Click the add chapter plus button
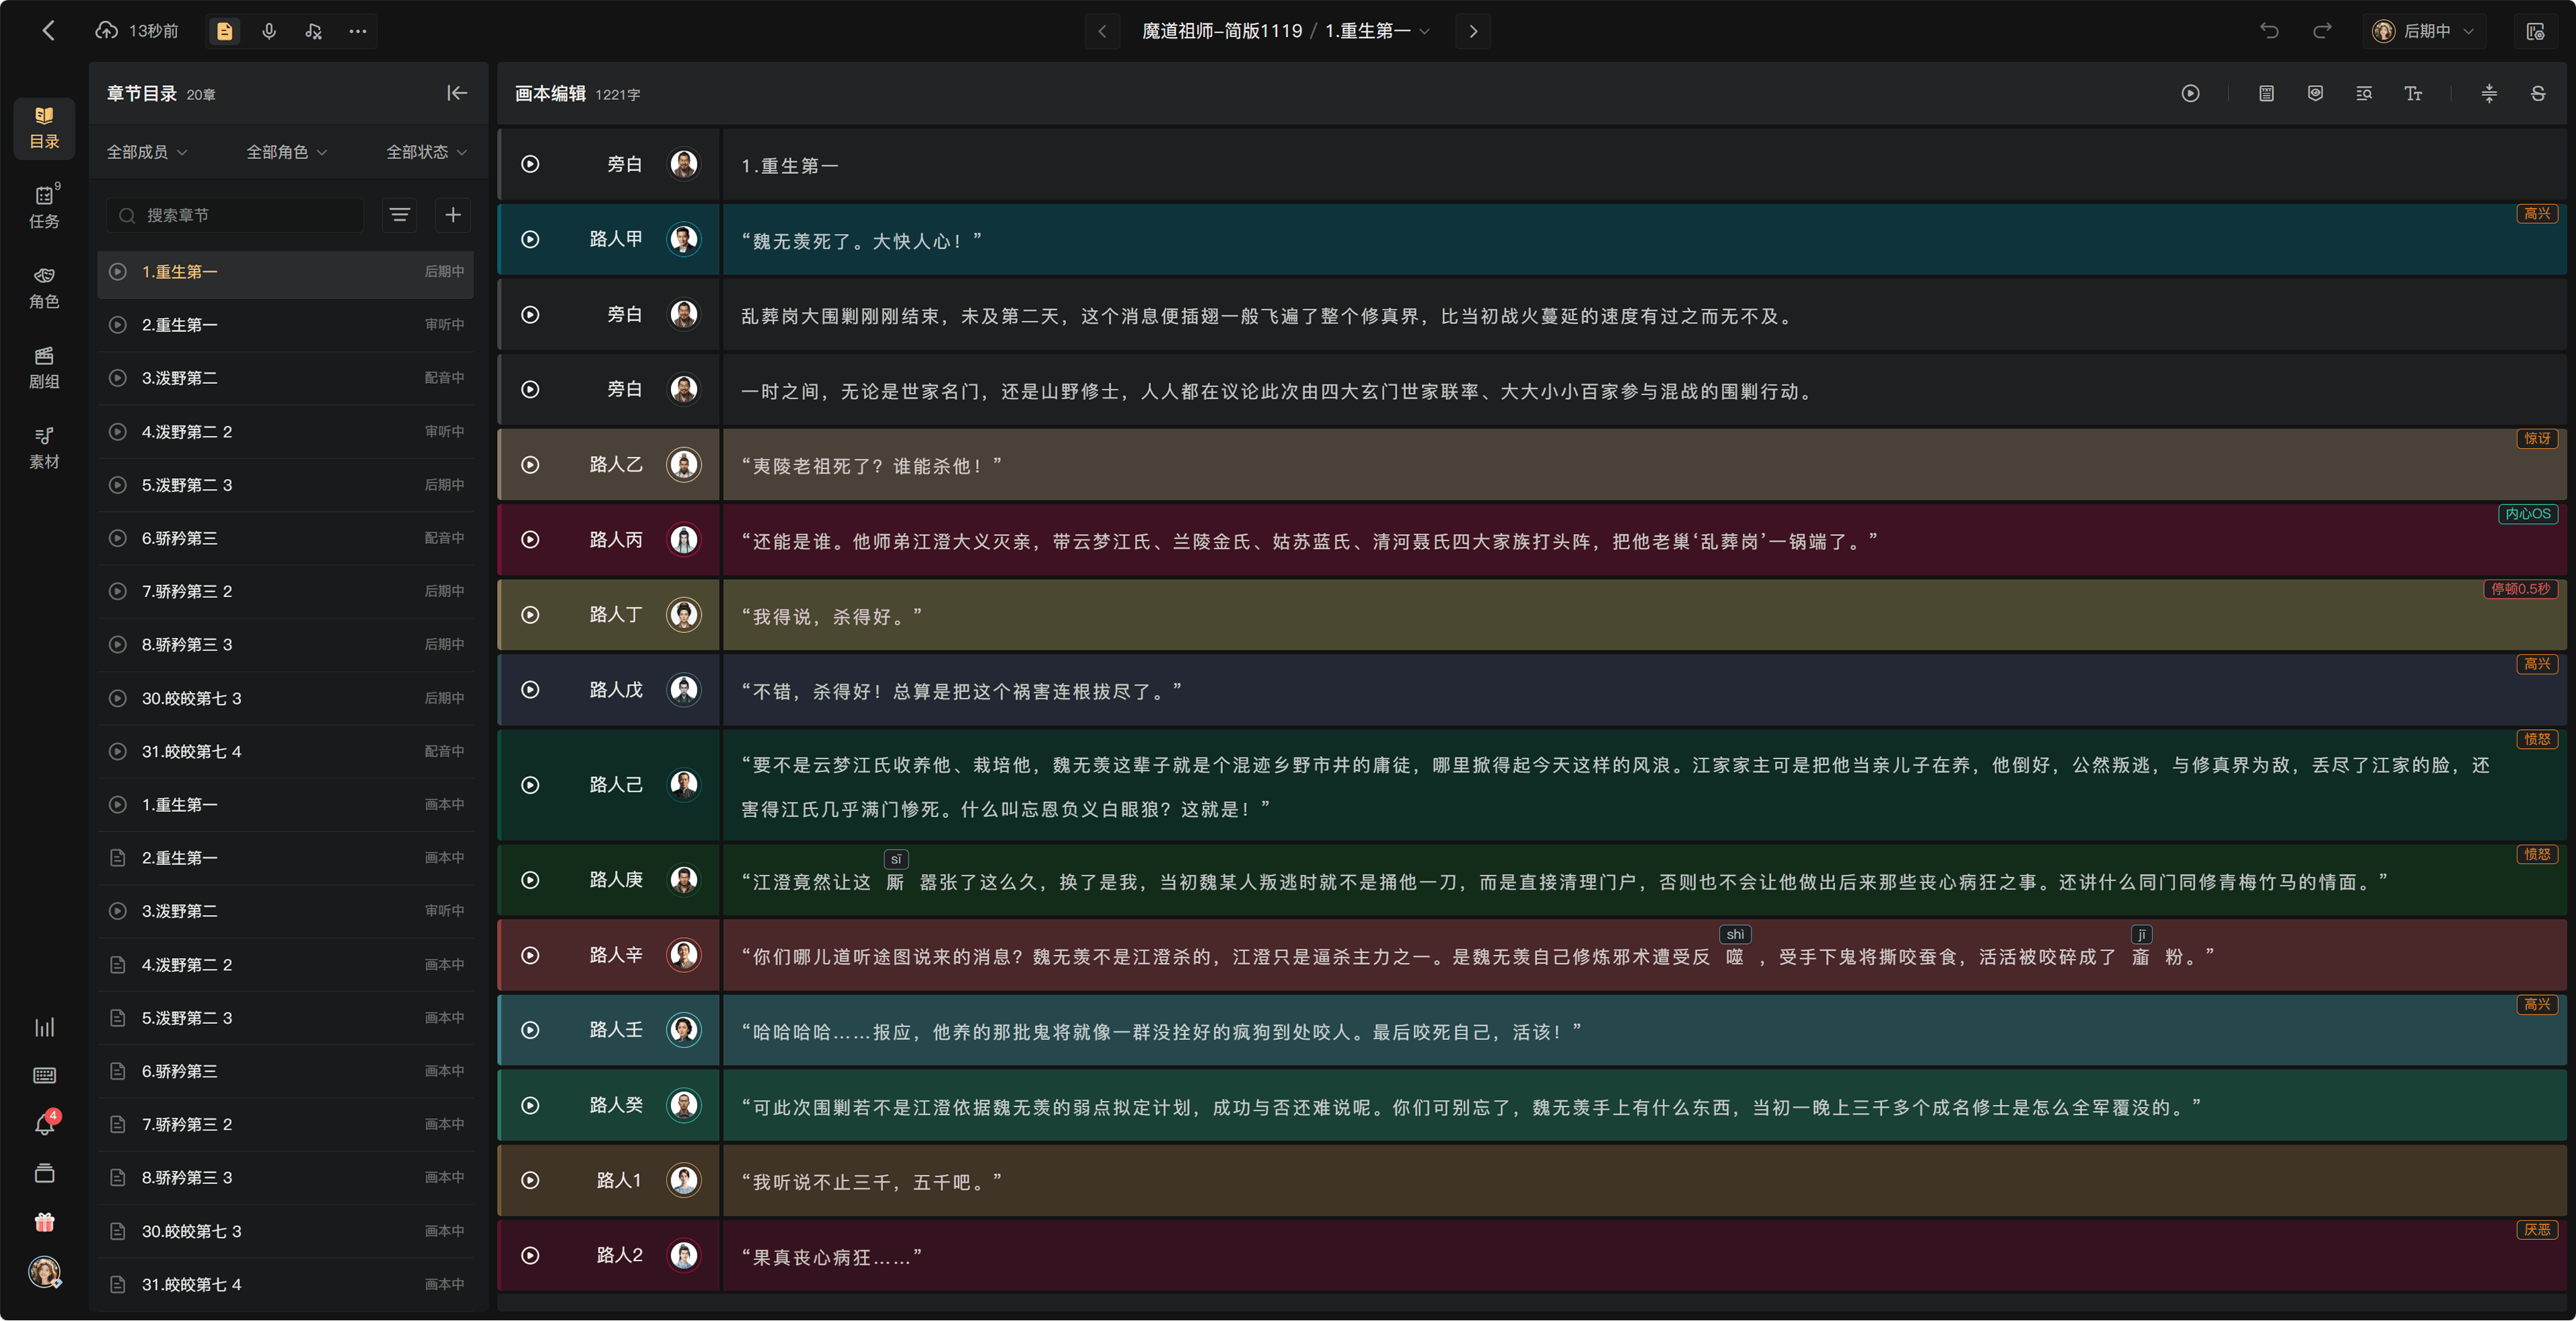 pyautogui.click(x=453, y=215)
